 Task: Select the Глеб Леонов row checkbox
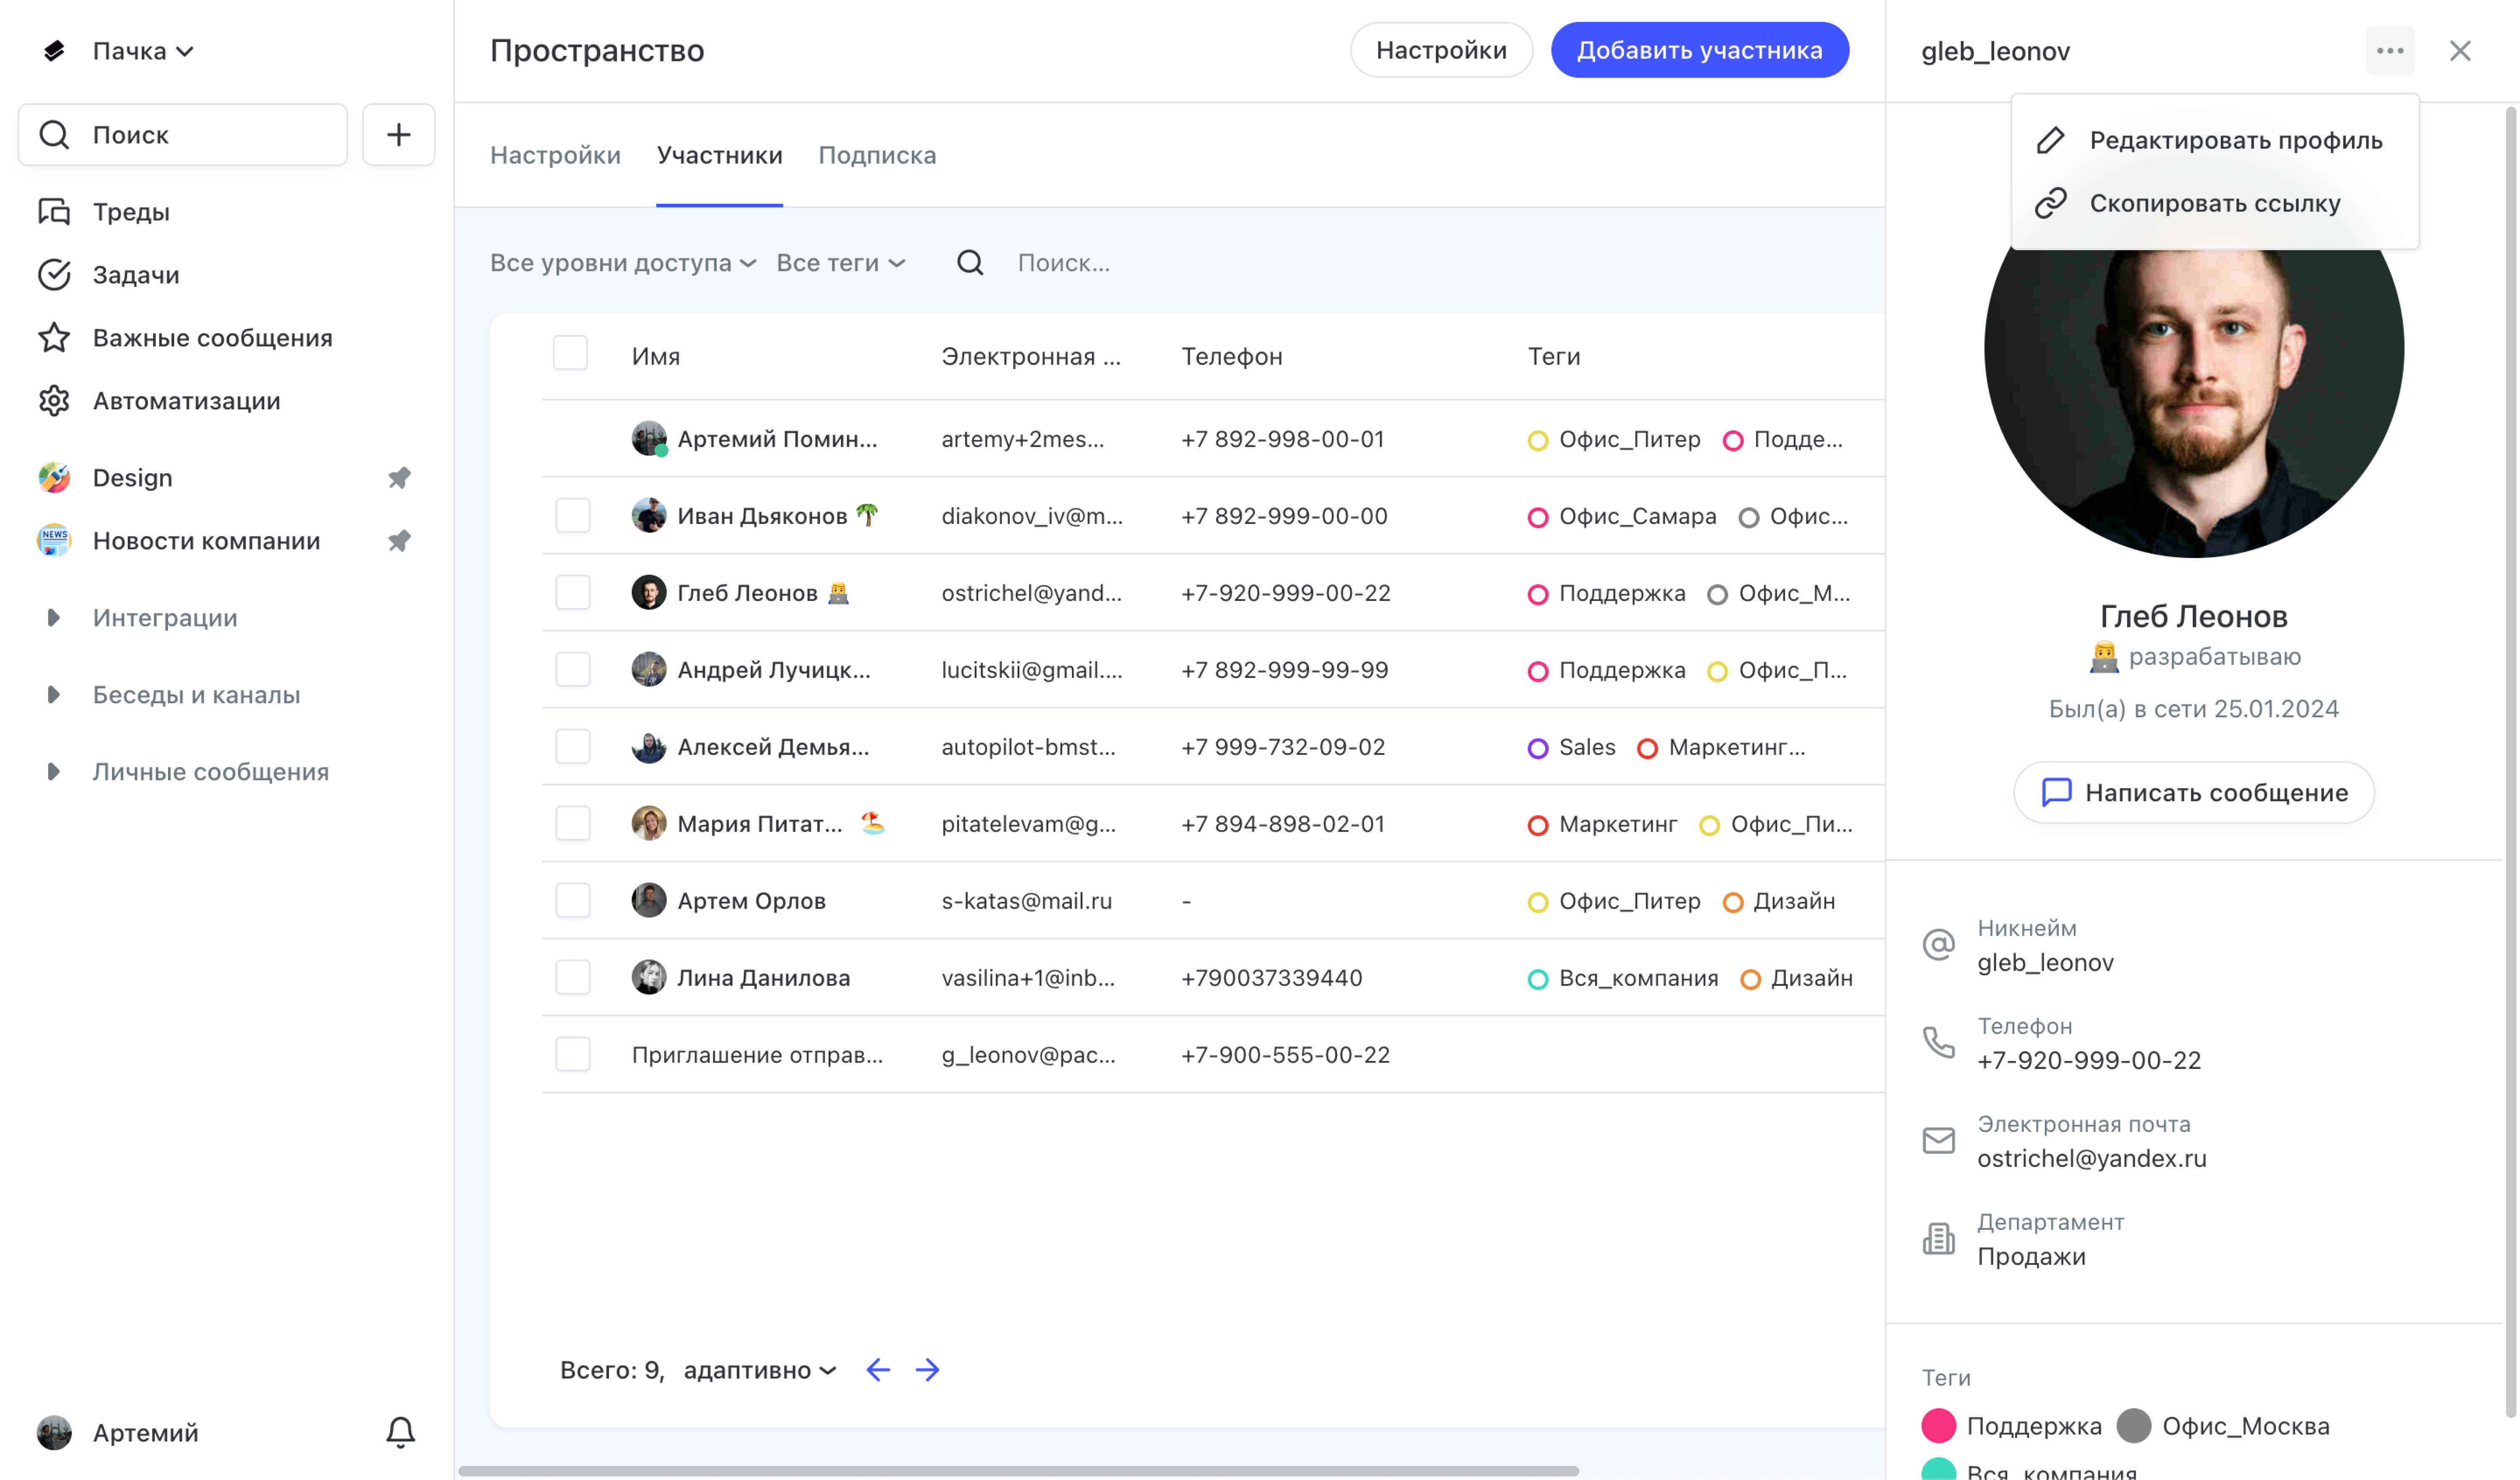tap(573, 593)
